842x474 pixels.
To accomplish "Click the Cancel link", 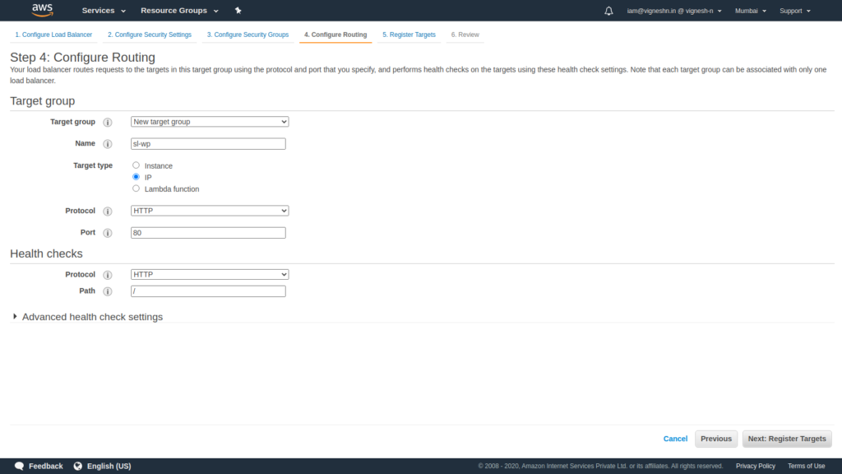I will pyautogui.click(x=675, y=439).
